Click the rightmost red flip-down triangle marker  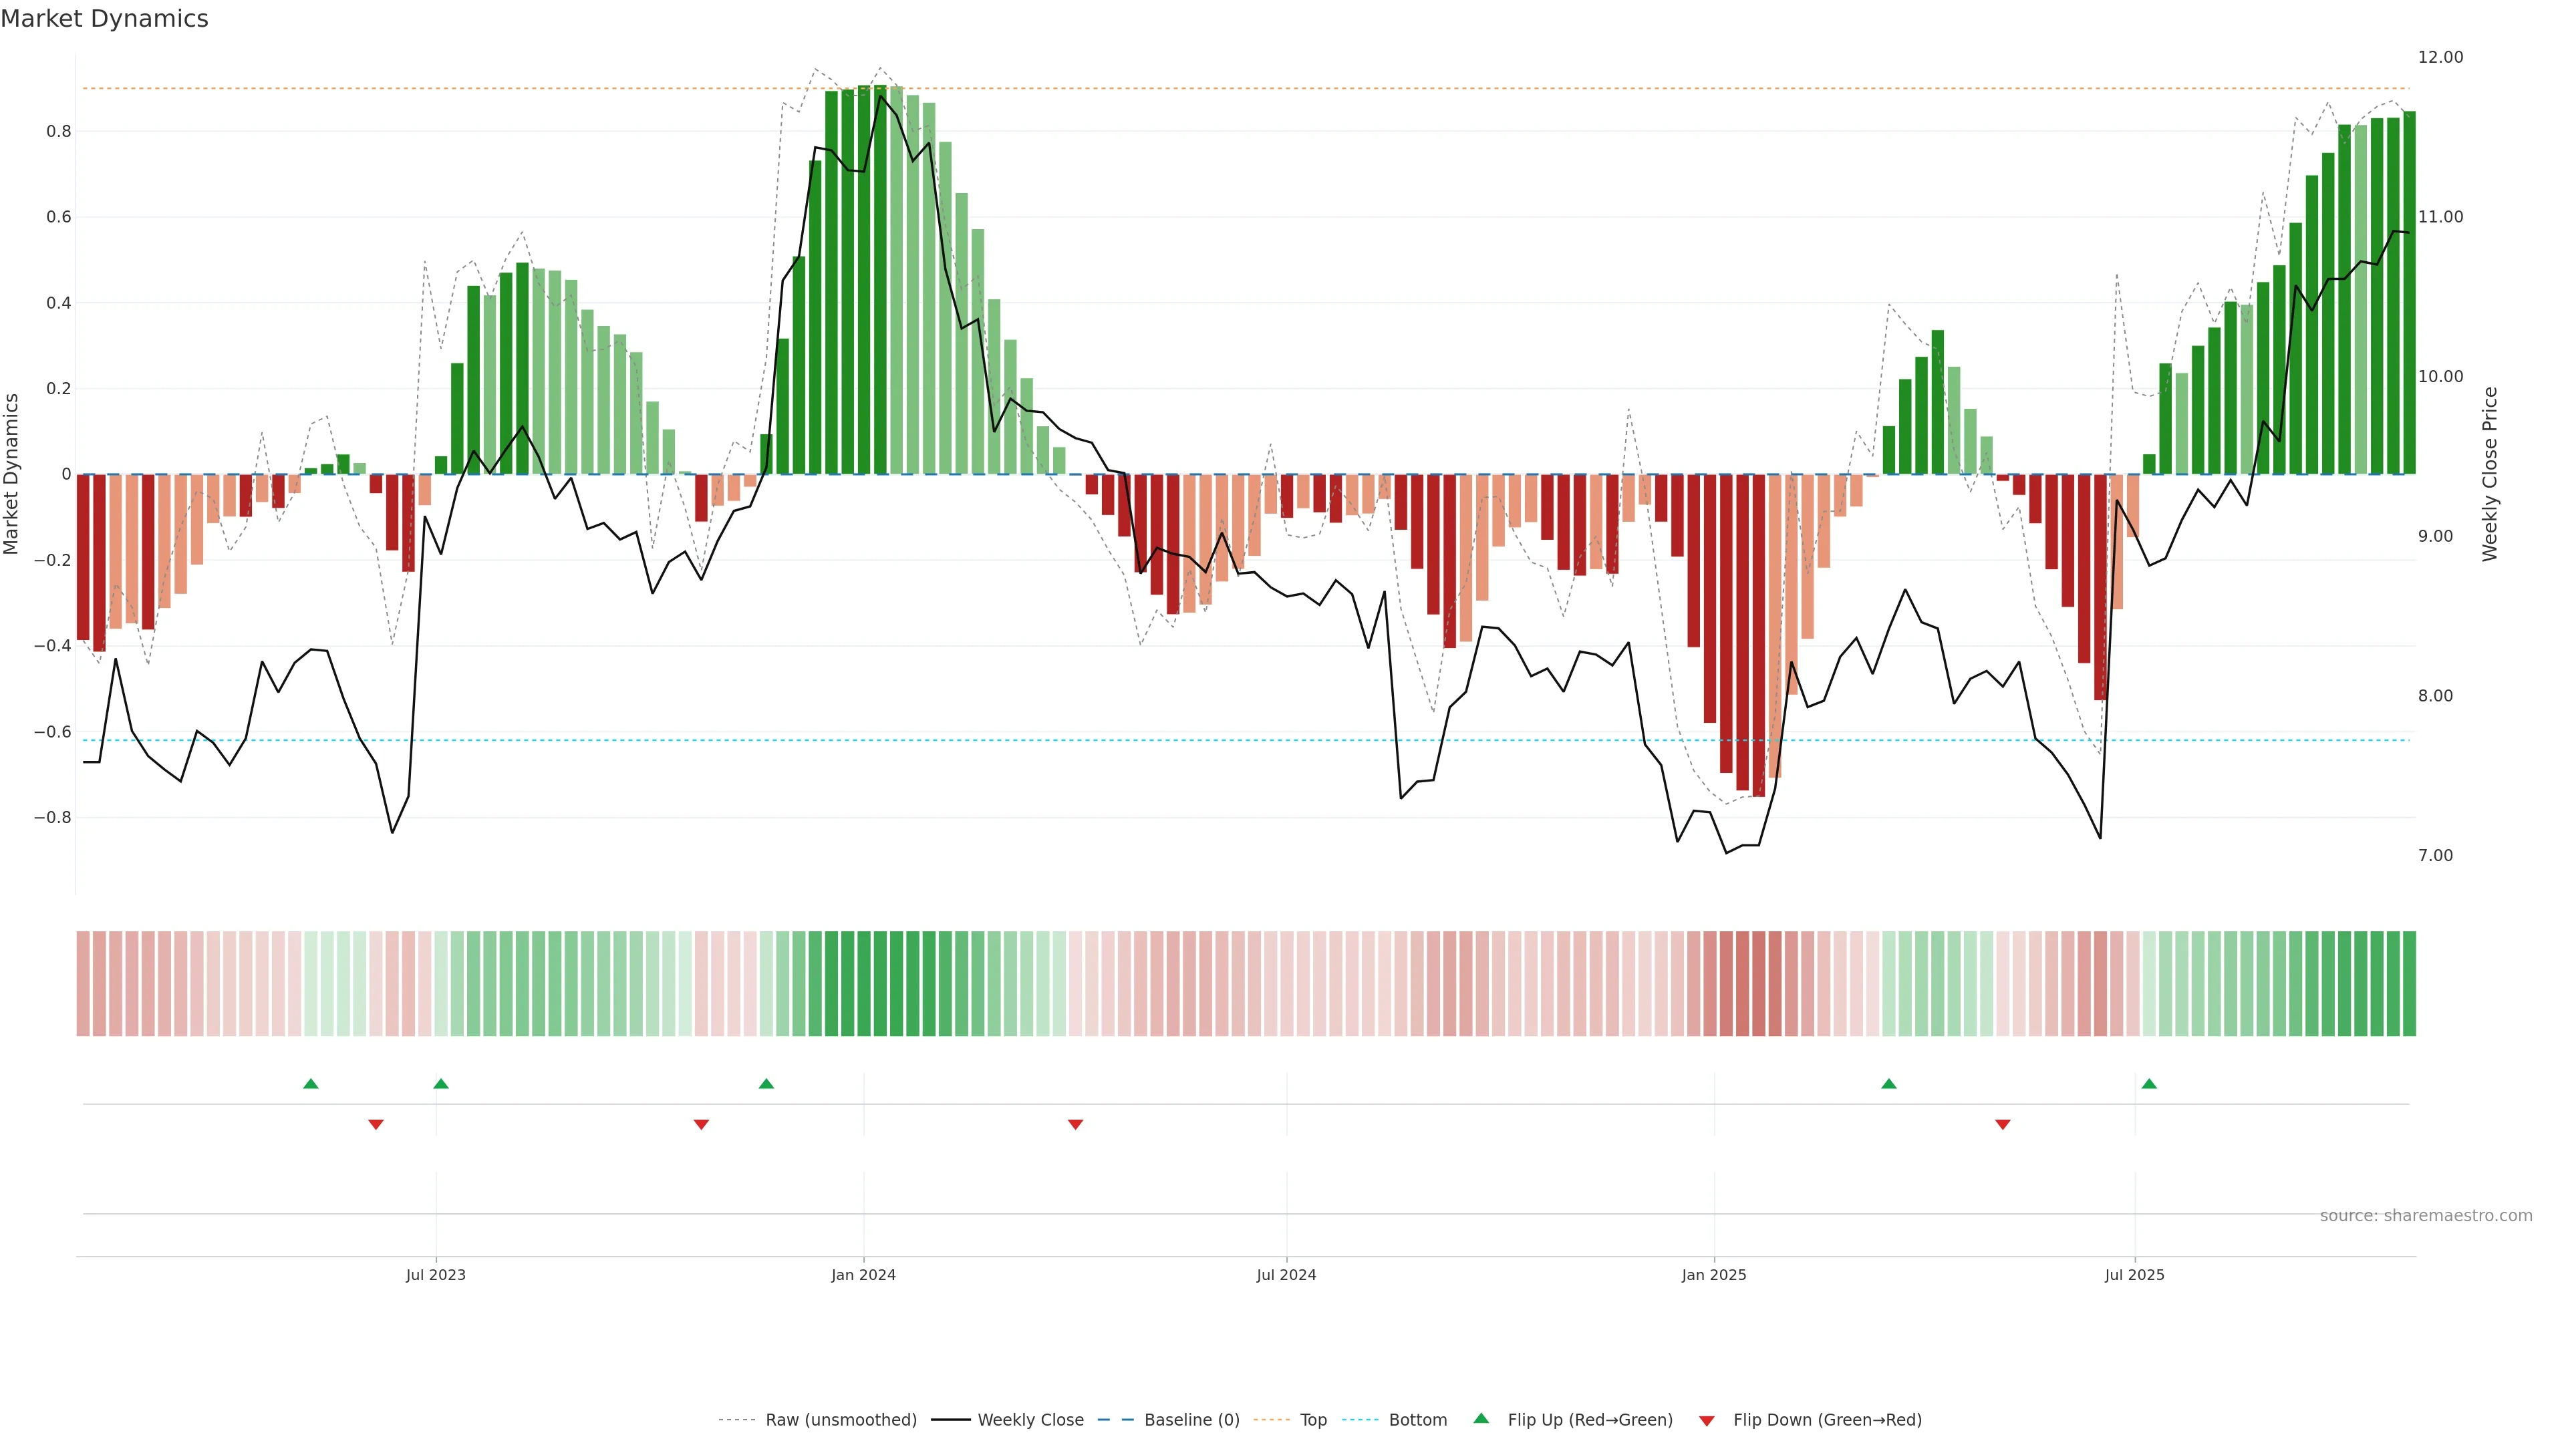click(x=2002, y=1124)
